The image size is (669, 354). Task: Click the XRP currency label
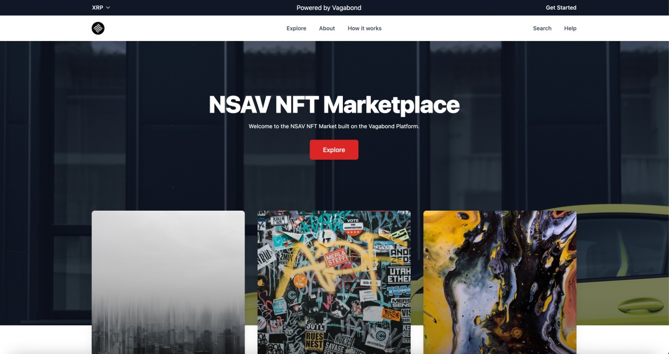click(x=97, y=8)
